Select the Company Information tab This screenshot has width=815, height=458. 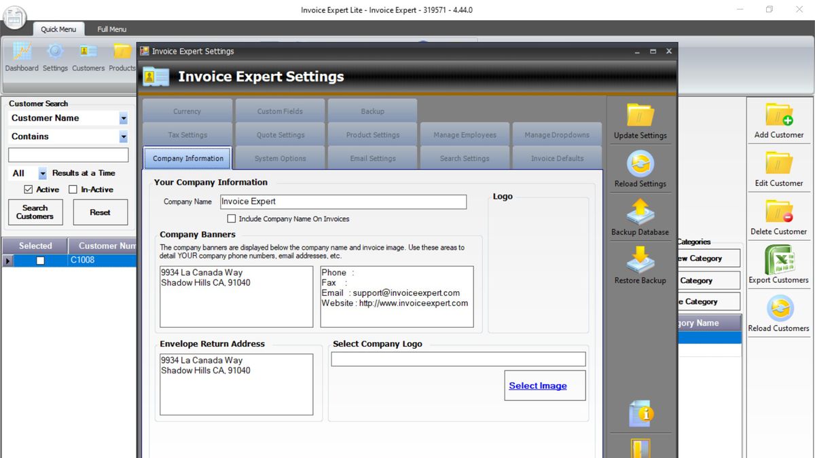187,158
